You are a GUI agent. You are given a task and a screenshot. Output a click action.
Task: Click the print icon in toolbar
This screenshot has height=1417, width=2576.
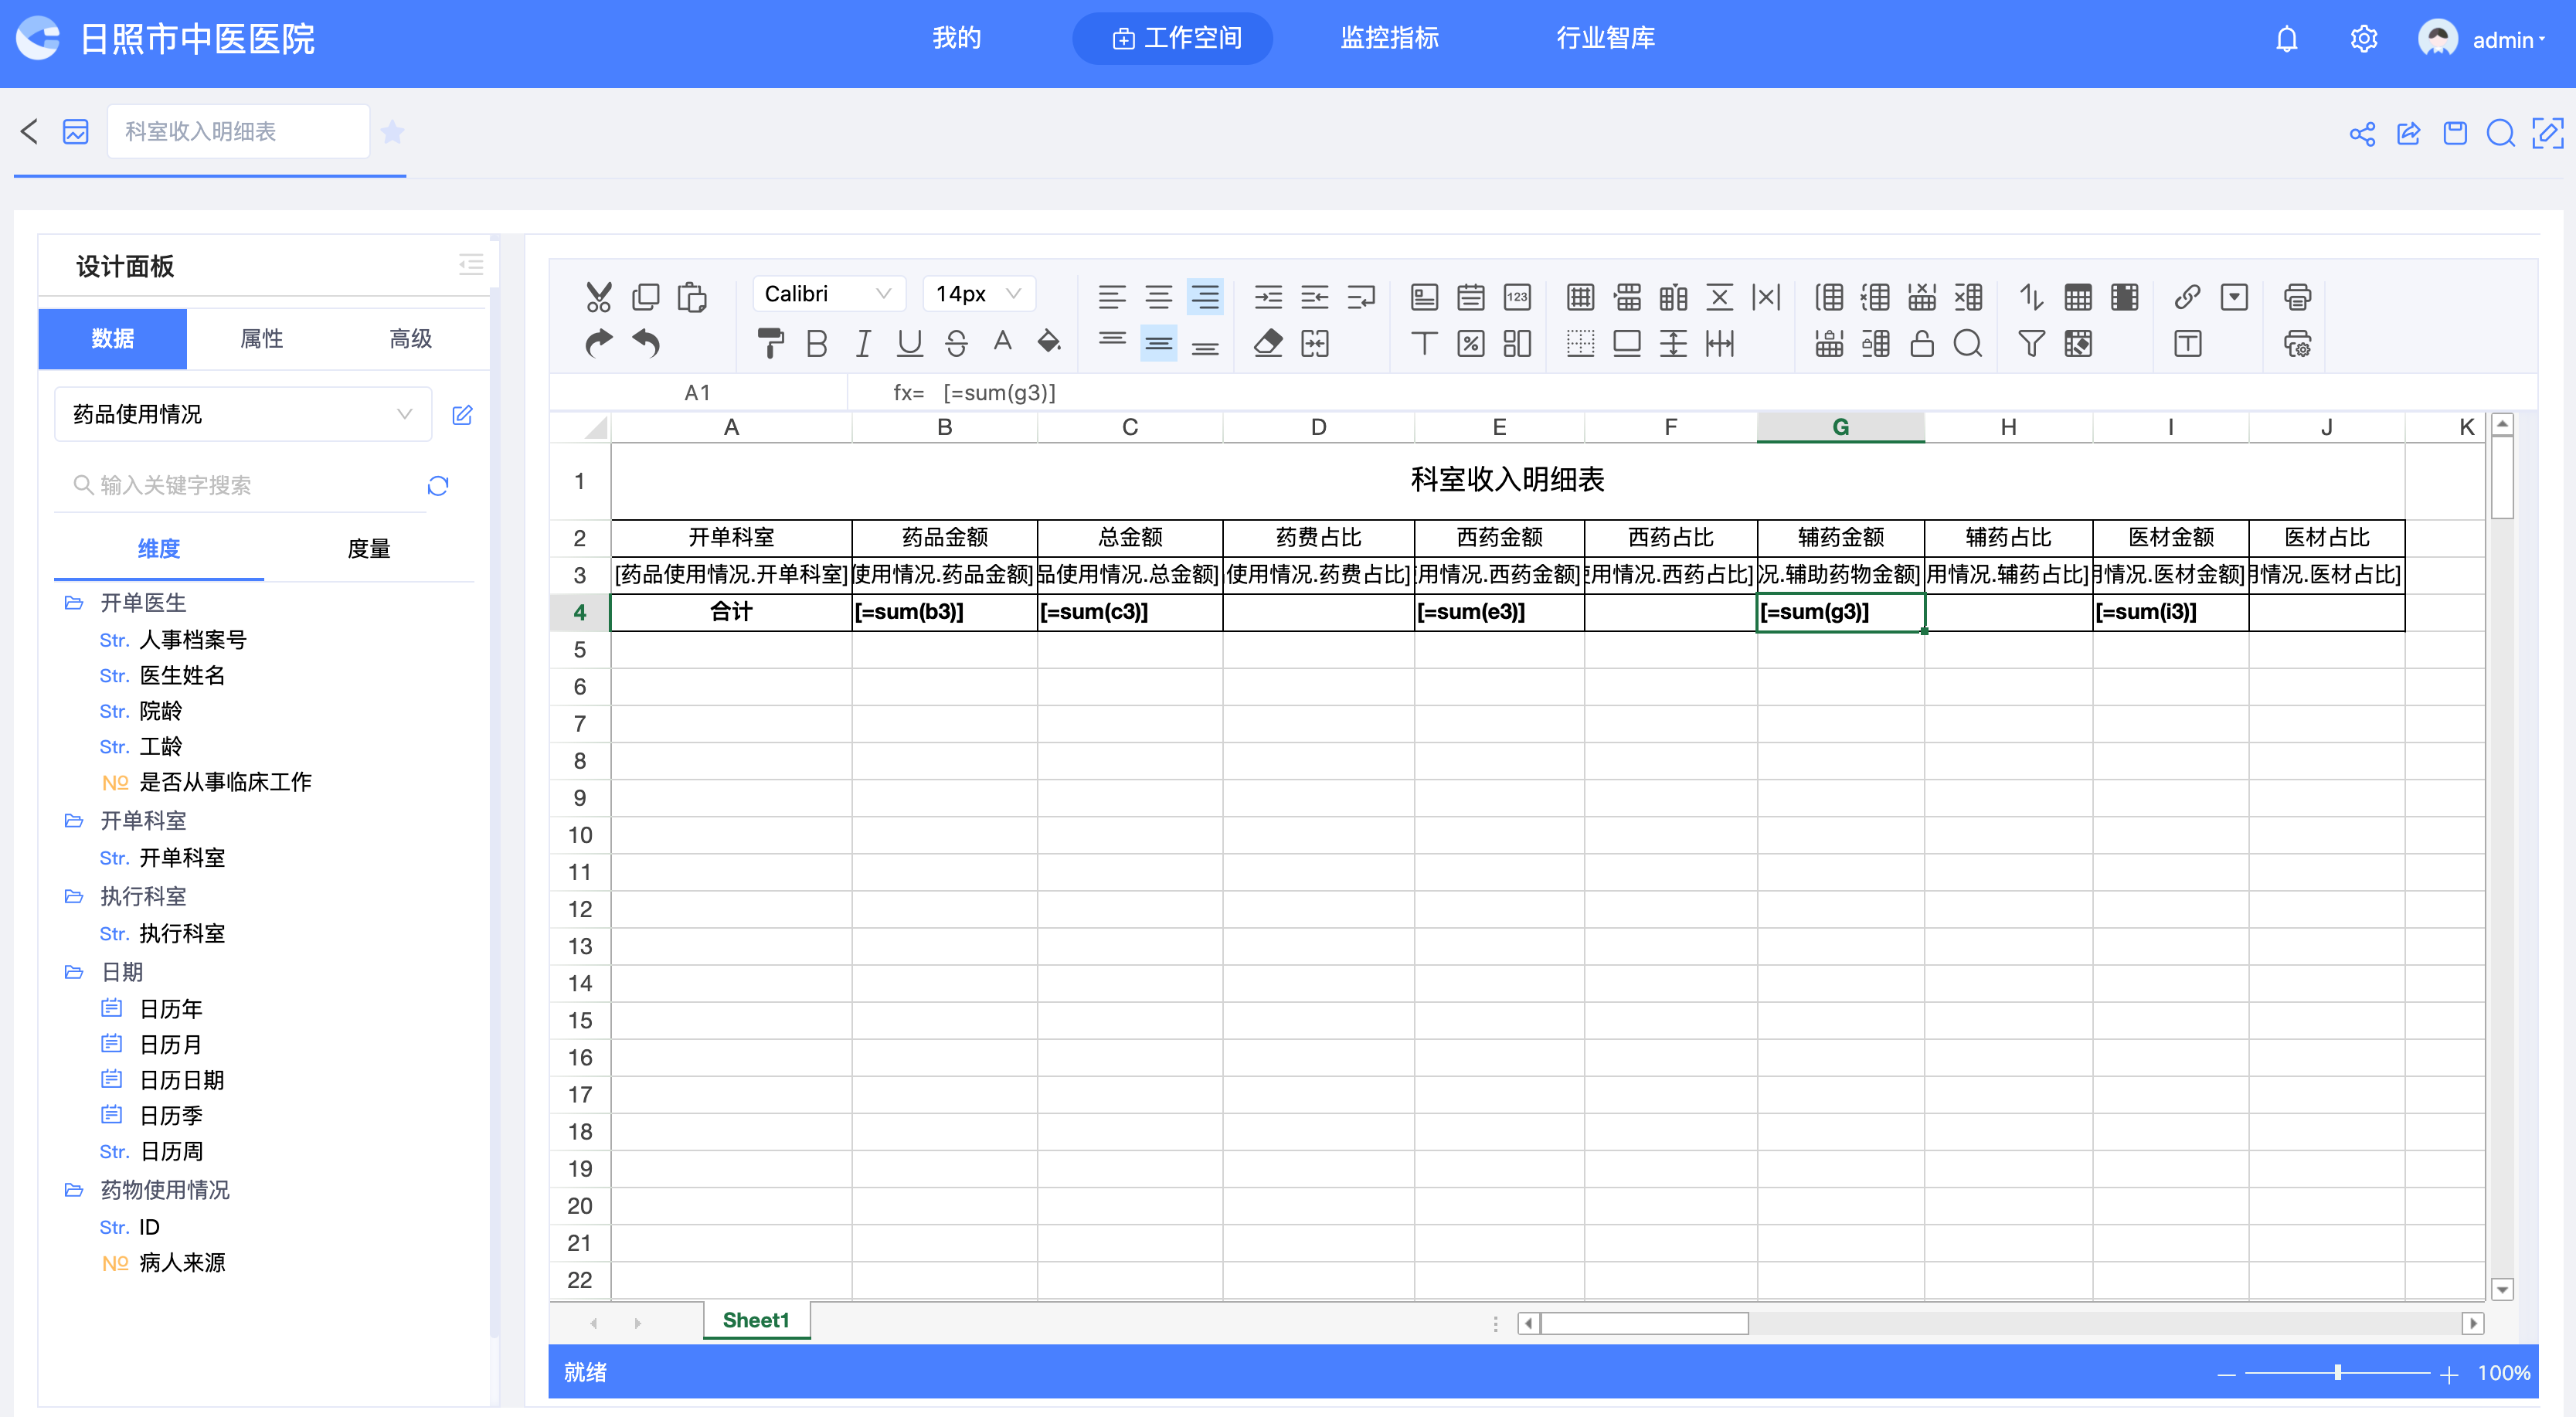2297,297
